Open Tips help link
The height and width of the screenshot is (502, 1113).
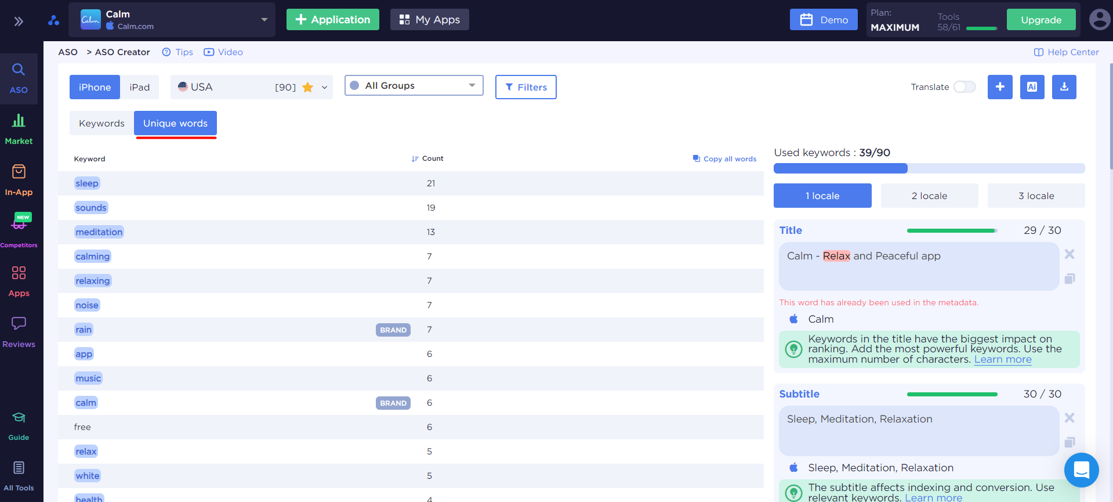(177, 52)
